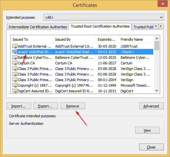Select the Copyright (c) 1997 ... row
This screenshot has height=157, width=170.
click(83, 85)
